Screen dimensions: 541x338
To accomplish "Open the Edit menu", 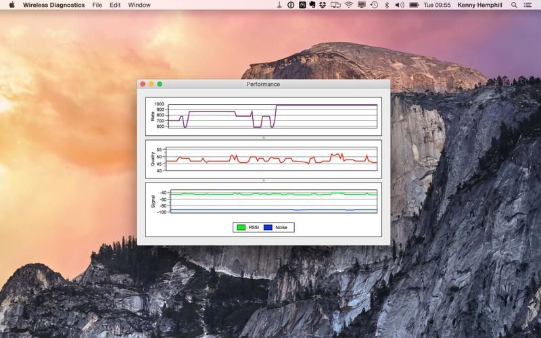I will click(115, 5).
